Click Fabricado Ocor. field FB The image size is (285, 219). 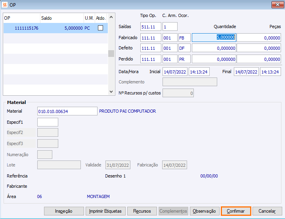(184, 38)
